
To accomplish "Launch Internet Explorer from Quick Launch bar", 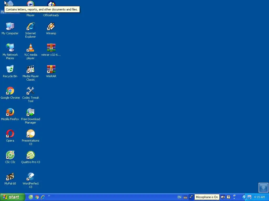I will point(43,197).
